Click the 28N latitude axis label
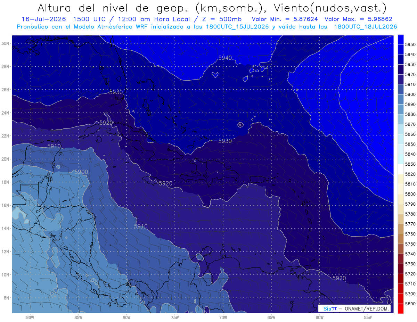This screenshot has width=417, height=322. coord(6,66)
